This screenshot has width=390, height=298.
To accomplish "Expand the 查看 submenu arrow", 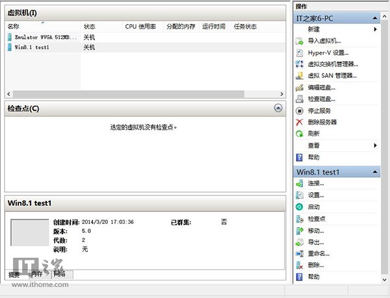I will click(x=375, y=145).
